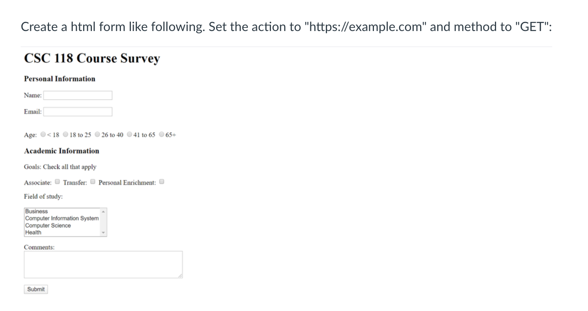588x311 pixels.
Task: Click inside the Name text field
Action: point(78,95)
